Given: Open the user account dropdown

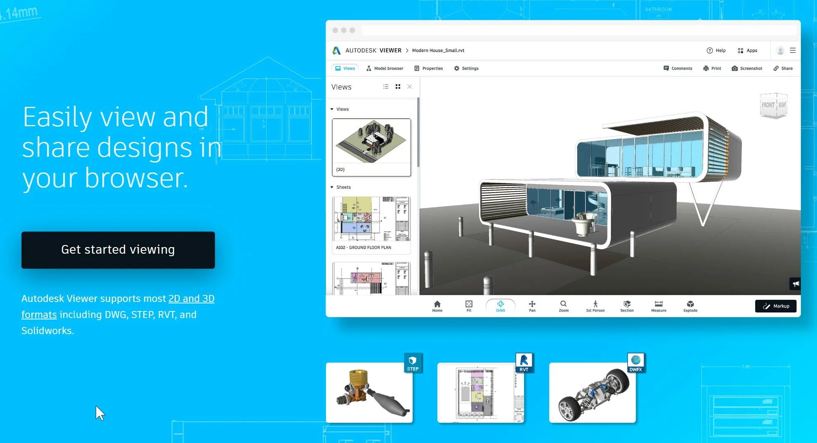Looking at the screenshot, I should pos(780,50).
